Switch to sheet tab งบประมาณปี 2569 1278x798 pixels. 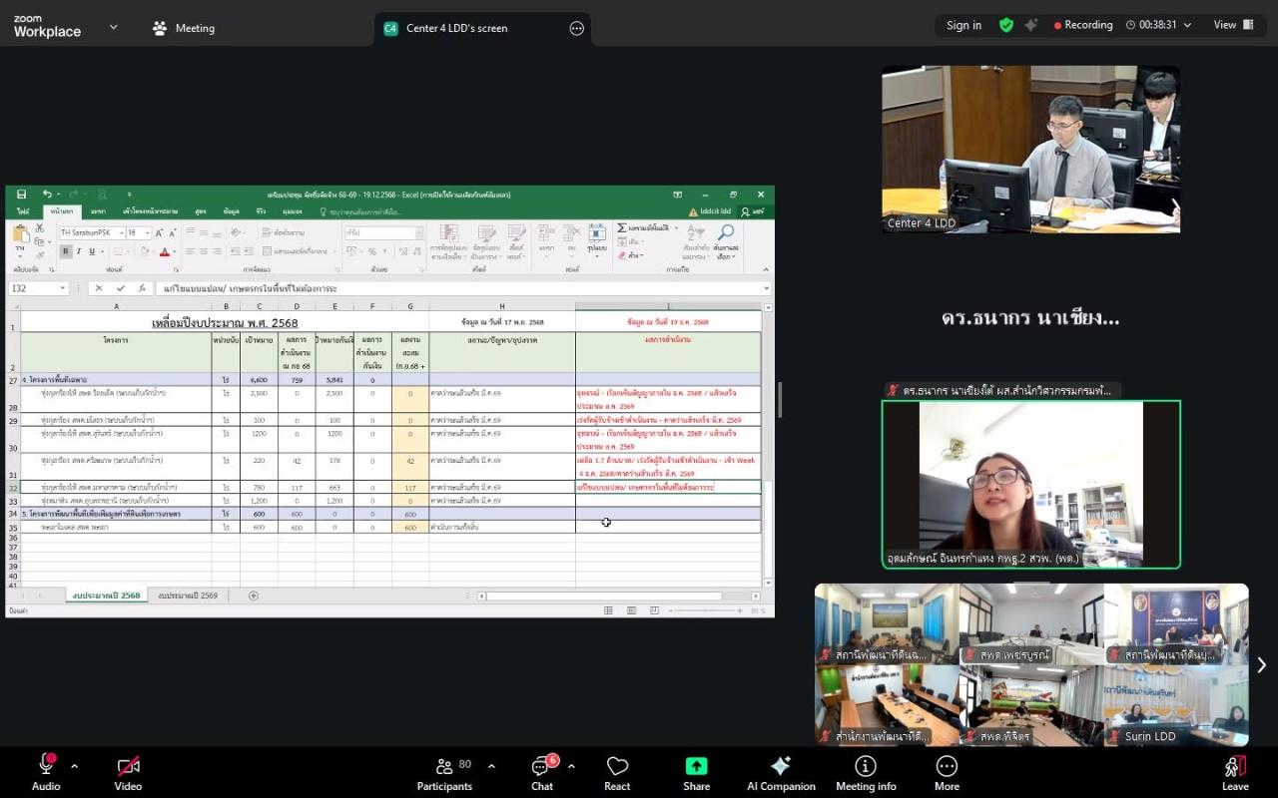188,596
